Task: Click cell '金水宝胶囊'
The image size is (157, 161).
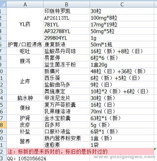Action: [66, 118]
